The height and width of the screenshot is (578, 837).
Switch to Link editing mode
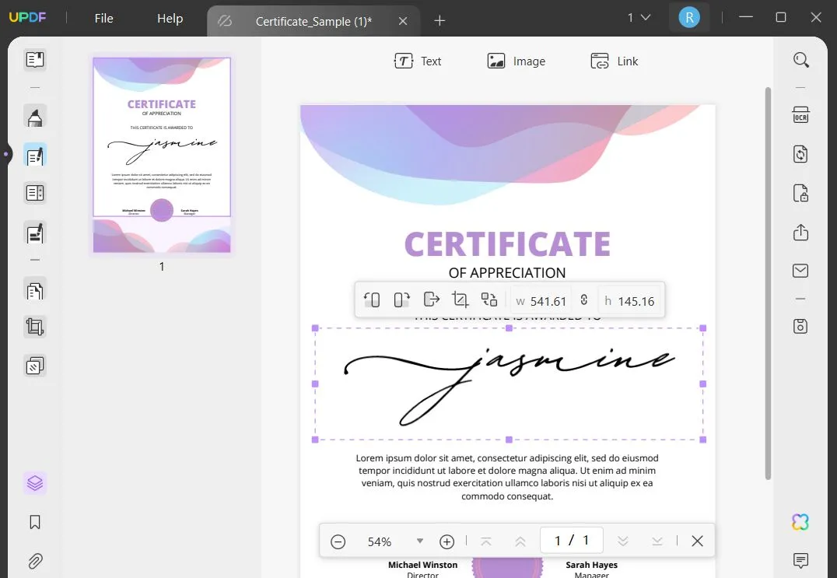[615, 61]
